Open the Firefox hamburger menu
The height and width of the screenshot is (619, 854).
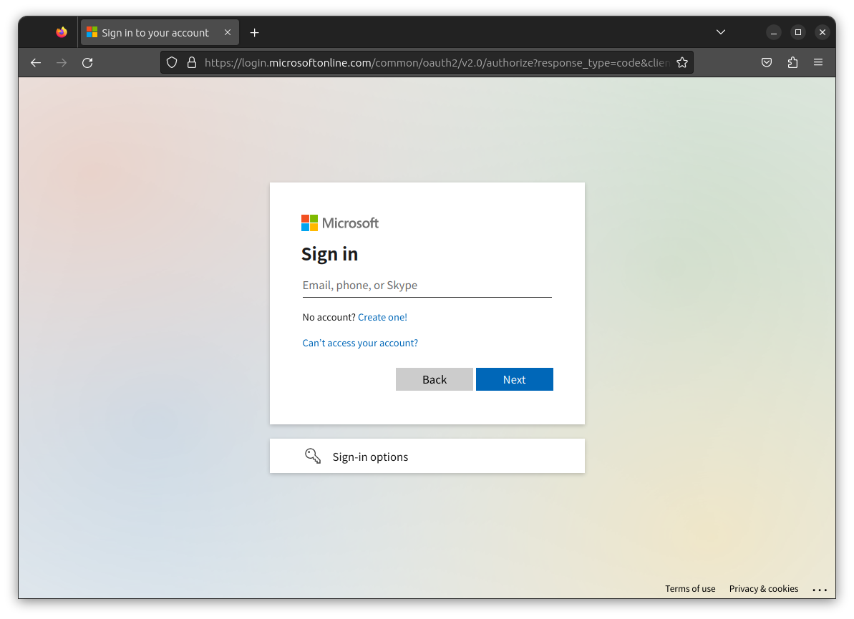click(x=818, y=62)
